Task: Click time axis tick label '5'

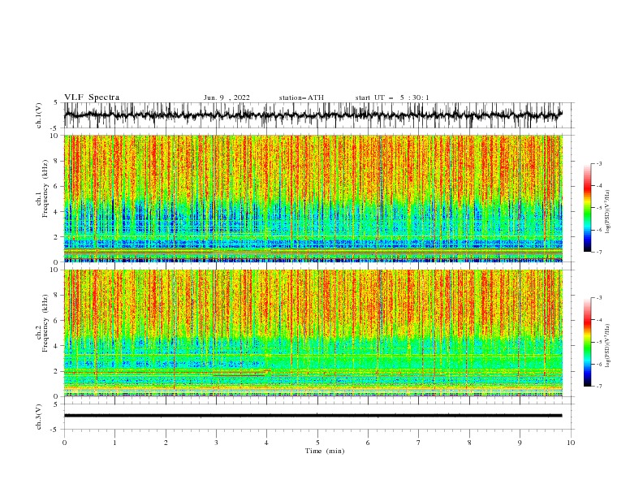Action: (x=317, y=443)
